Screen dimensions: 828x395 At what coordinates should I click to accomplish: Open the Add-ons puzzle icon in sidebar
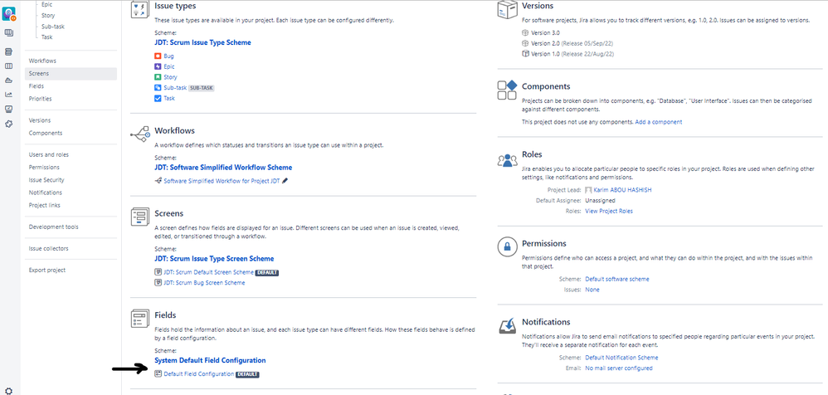pyautogui.click(x=8, y=124)
